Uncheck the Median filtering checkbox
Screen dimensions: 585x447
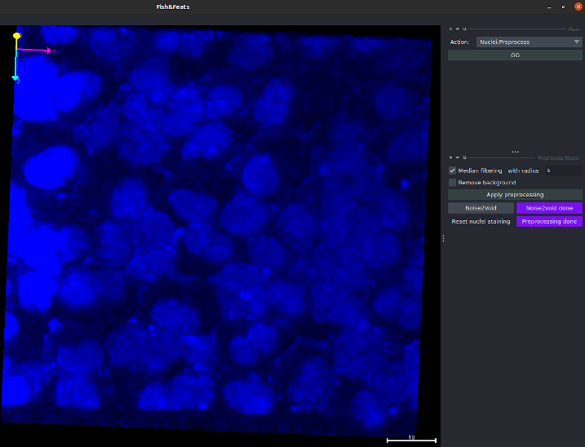click(x=453, y=170)
